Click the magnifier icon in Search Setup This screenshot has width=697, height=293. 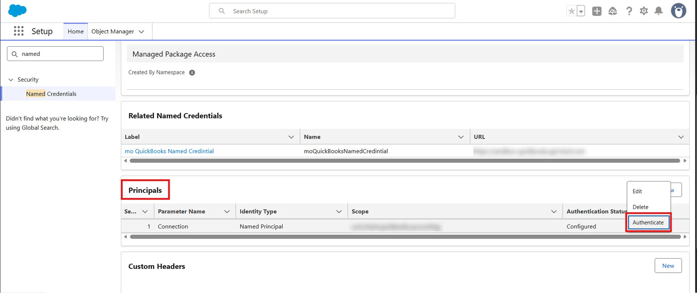pyautogui.click(x=222, y=11)
